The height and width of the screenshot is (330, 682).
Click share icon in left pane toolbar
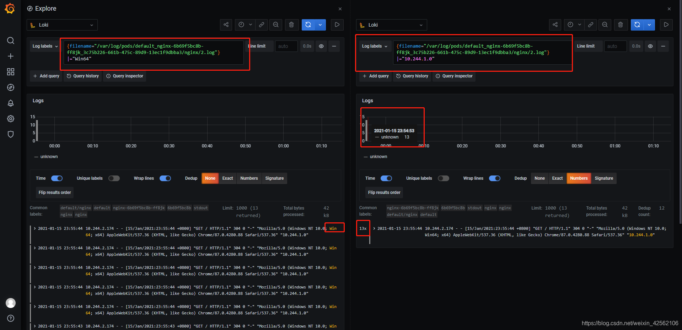tap(226, 25)
